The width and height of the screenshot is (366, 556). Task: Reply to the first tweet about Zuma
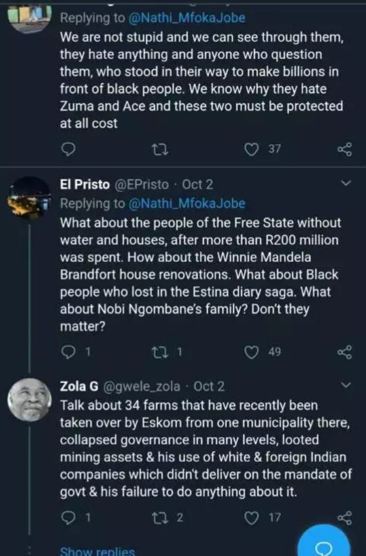point(68,149)
